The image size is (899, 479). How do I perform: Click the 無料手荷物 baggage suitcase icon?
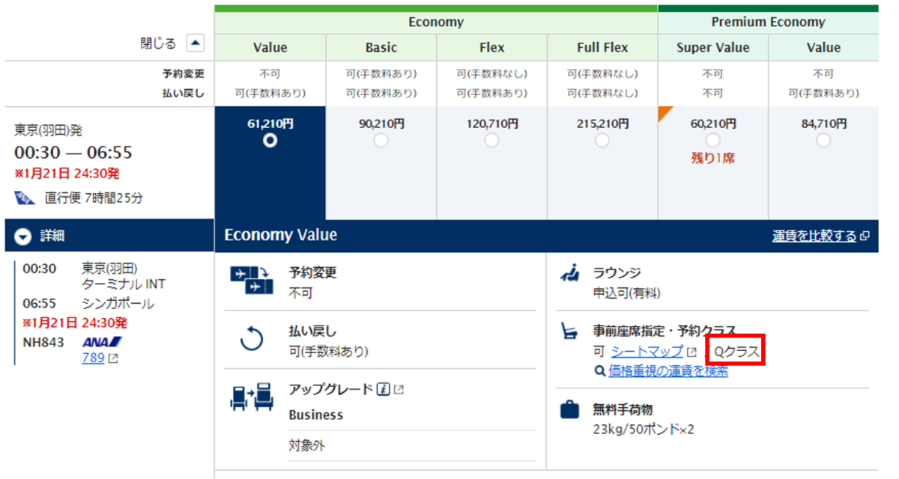pyautogui.click(x=570, y=410)
